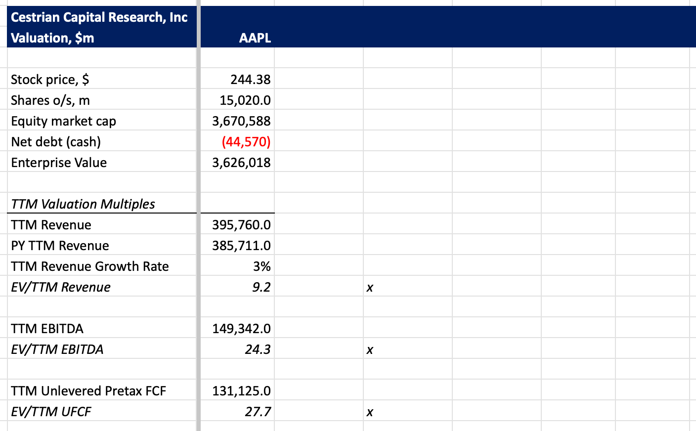Select the 'TTM Revenue' label cell
696x431 pixels.
click(51, 225)
